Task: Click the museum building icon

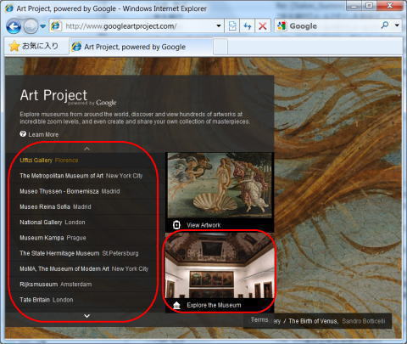Action: (176, 305)
